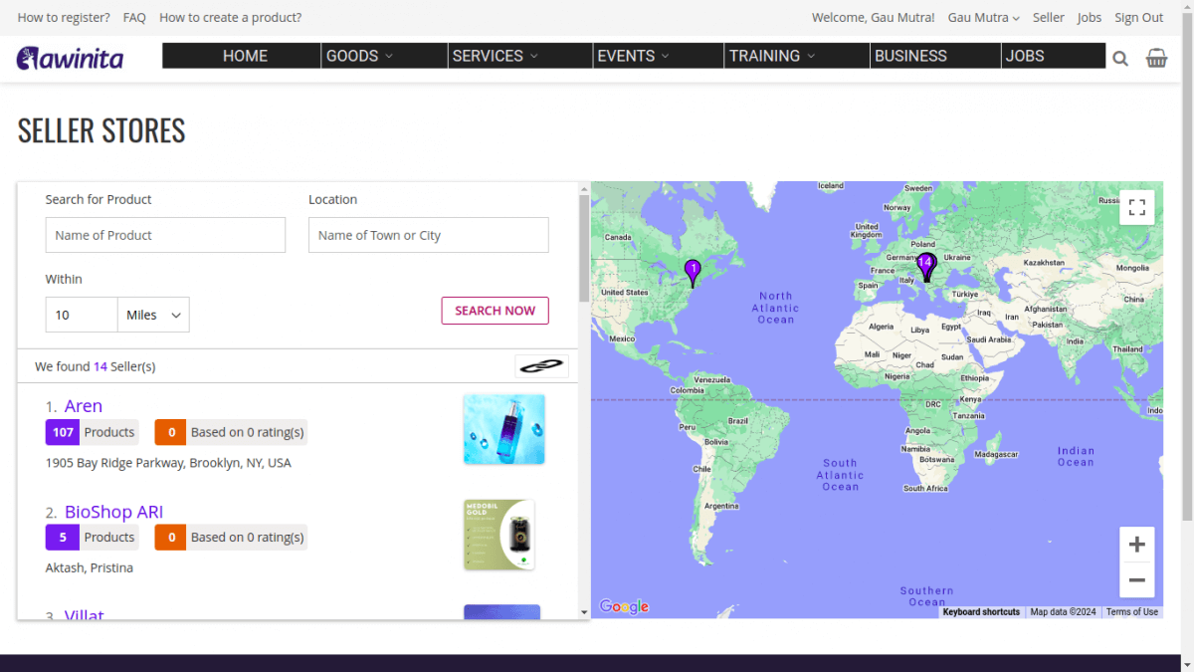This screenshot has height=672, width=1194.
Task: Click the seller list vertical scrollbar
Action: tap(584, 249)
